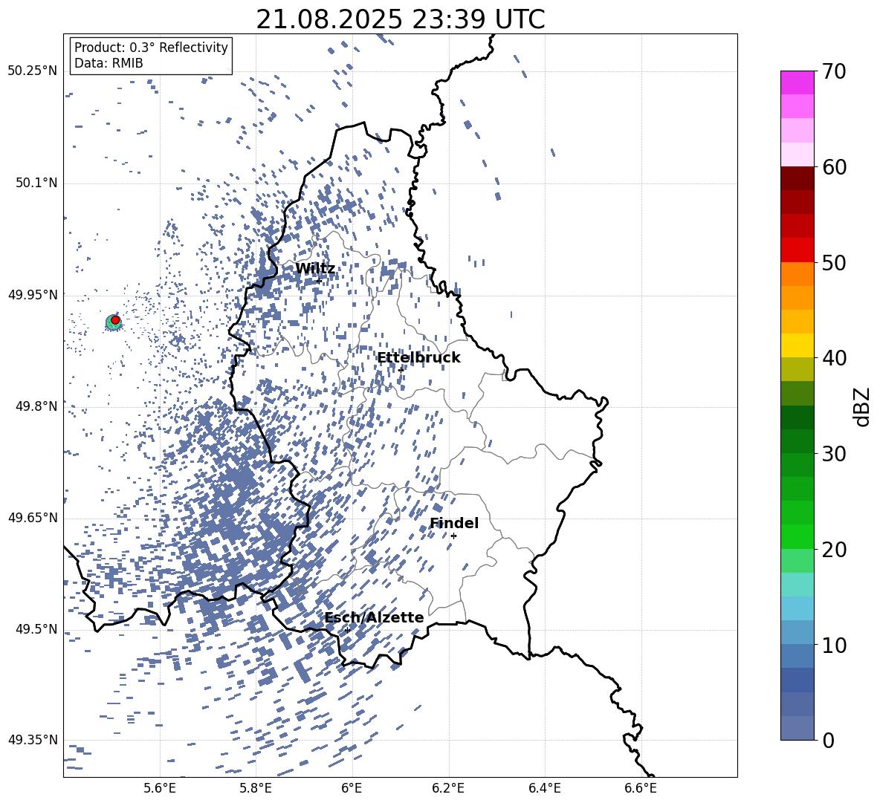Click the Wiltz location cross marker
880x803 pixels.
pos(319,281)
